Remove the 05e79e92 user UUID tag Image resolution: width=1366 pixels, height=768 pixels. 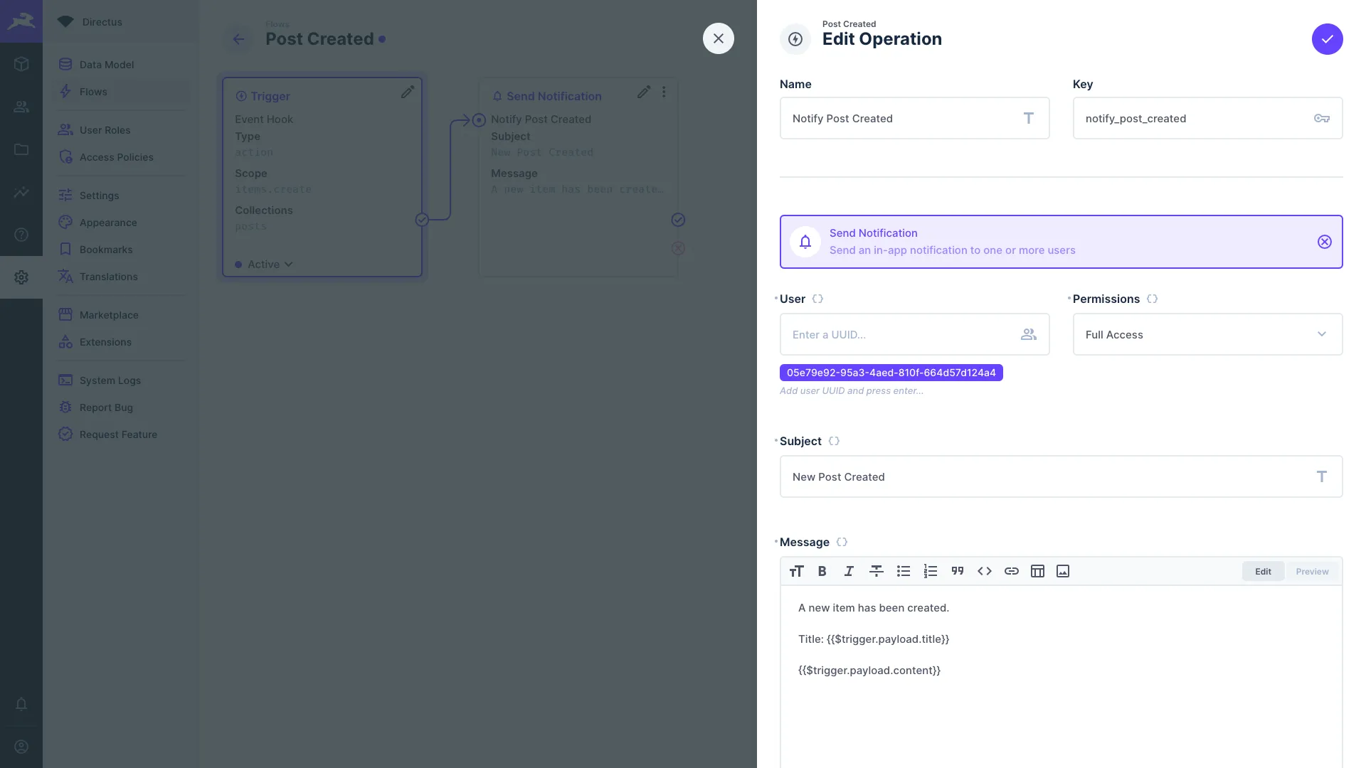pos(891,373)
